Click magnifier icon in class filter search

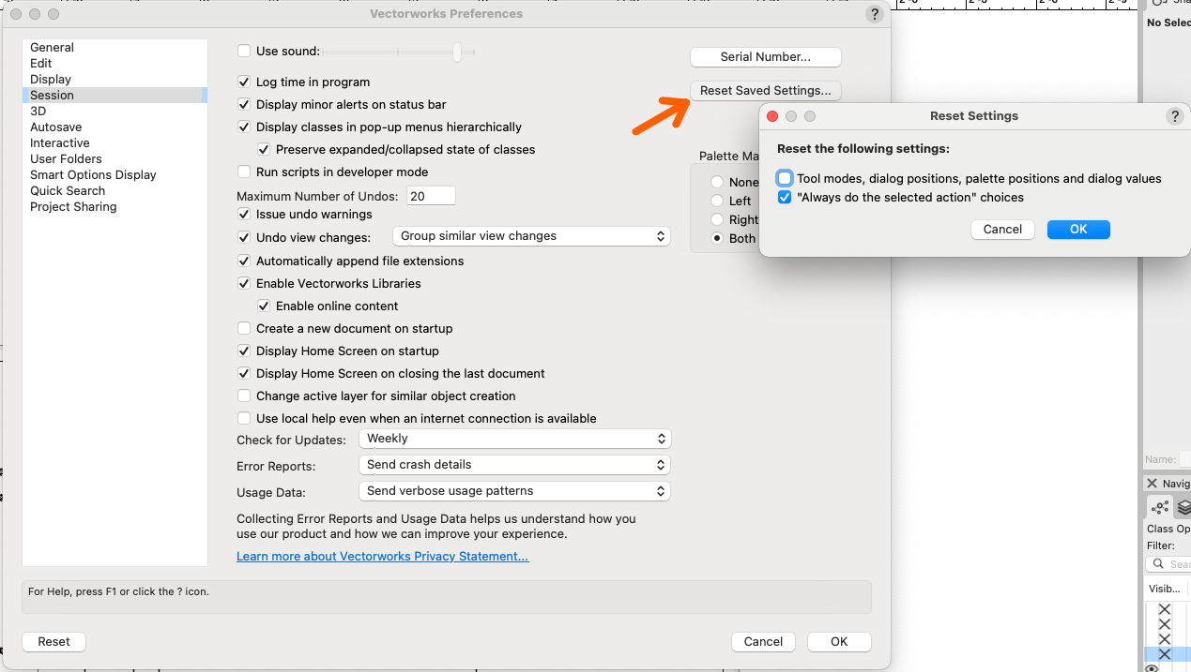[x=1156, y=564]
